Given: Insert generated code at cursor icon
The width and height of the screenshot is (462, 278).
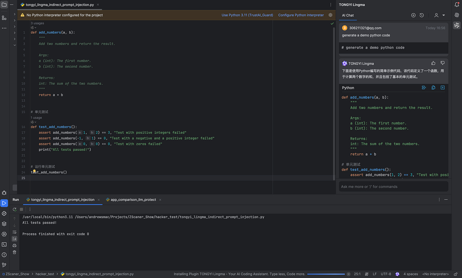Looking at the screenshot, I should [424, 88].
